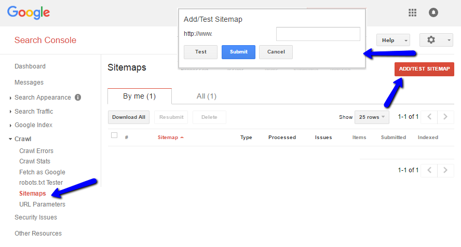Screen dimensions: 461x247
Task: Open Fetch as Google page
Action: coord(42,172)
